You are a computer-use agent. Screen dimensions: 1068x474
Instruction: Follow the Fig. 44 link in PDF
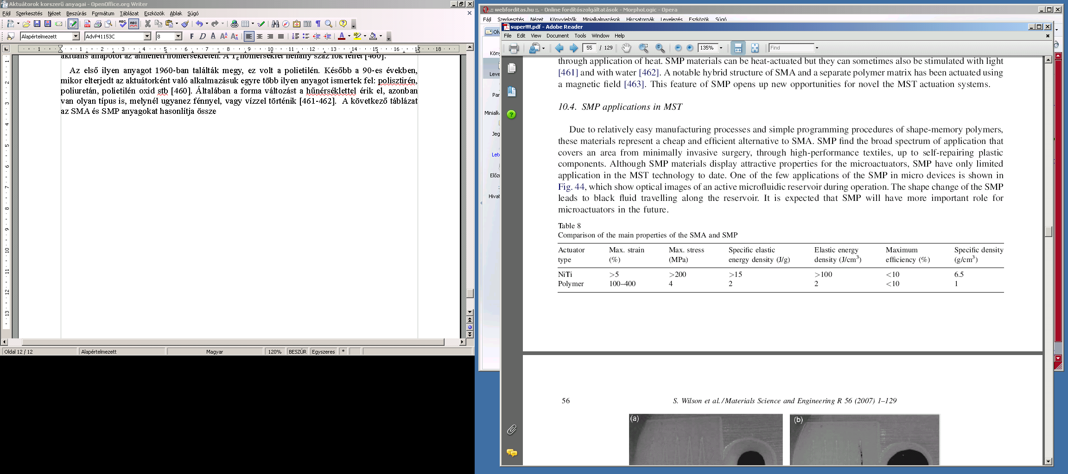pos(571,187)
